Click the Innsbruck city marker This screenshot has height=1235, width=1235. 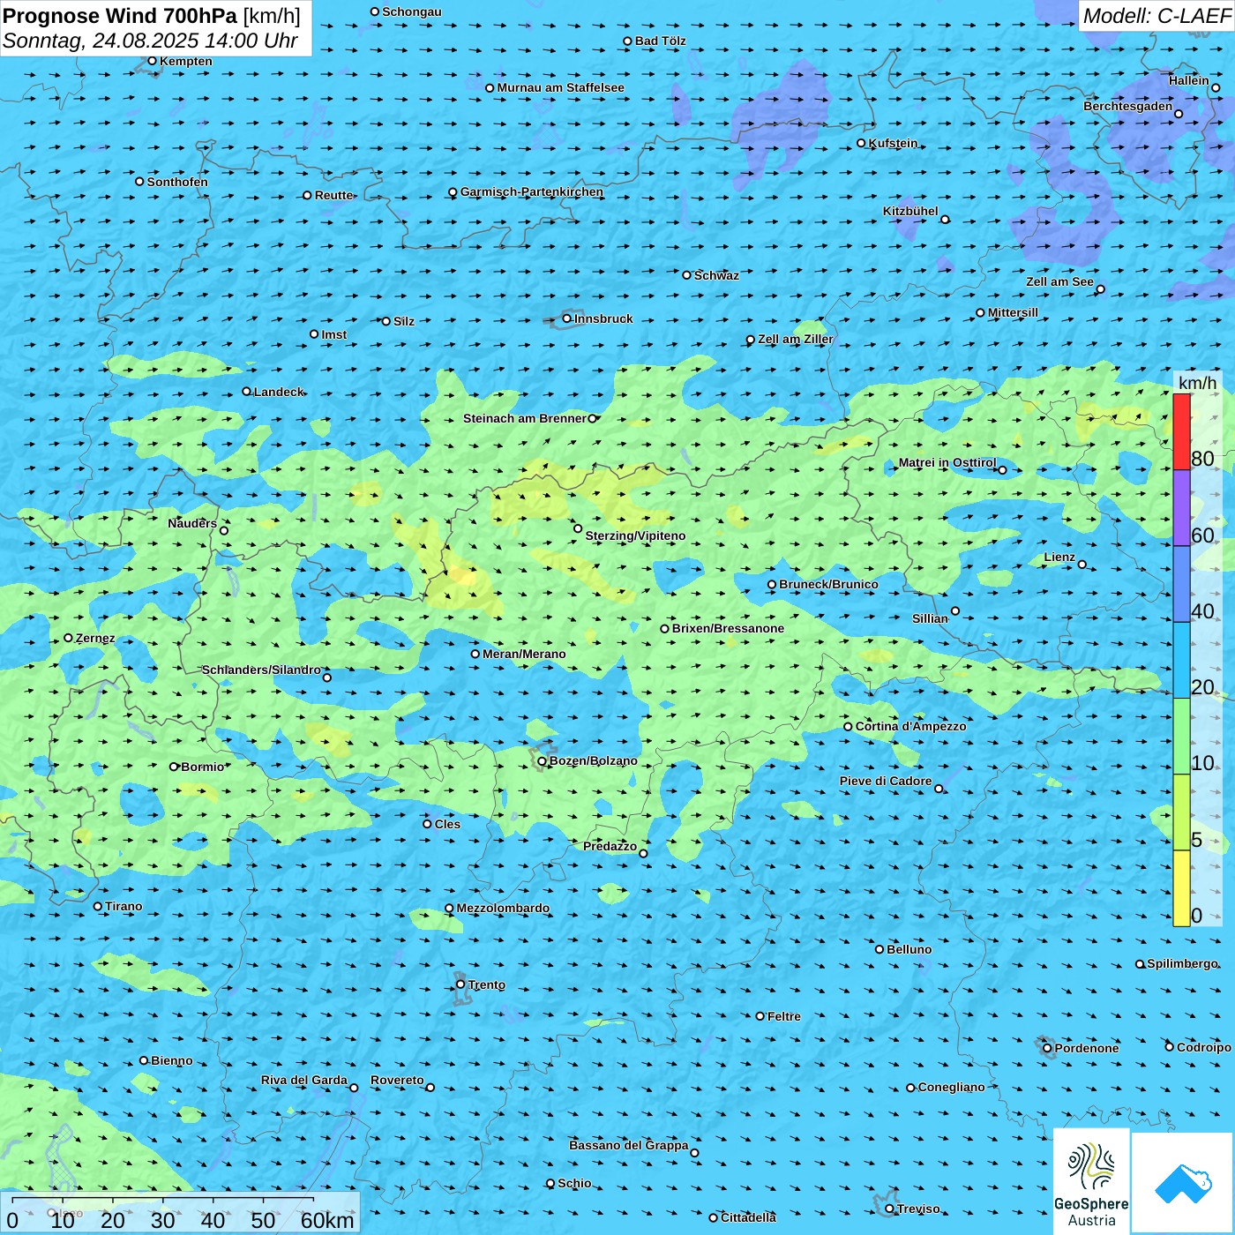(567, 318)
